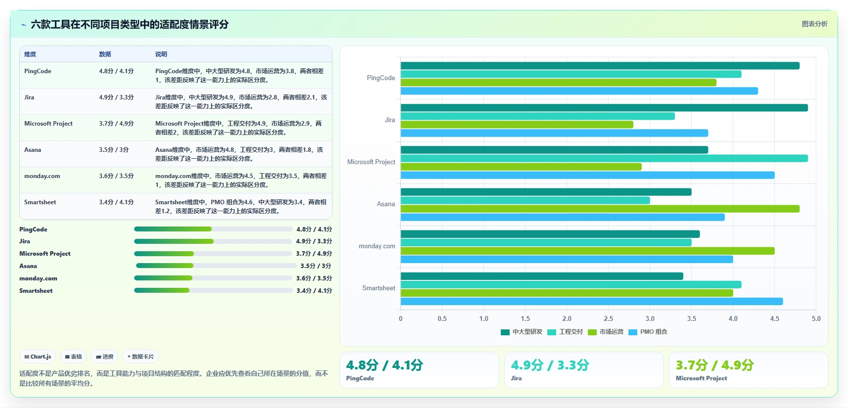Viewport: 848px width, 408px height.
Task: Open the Jira 4.9分 / 3.3分 data card
Action: [584, 370]
